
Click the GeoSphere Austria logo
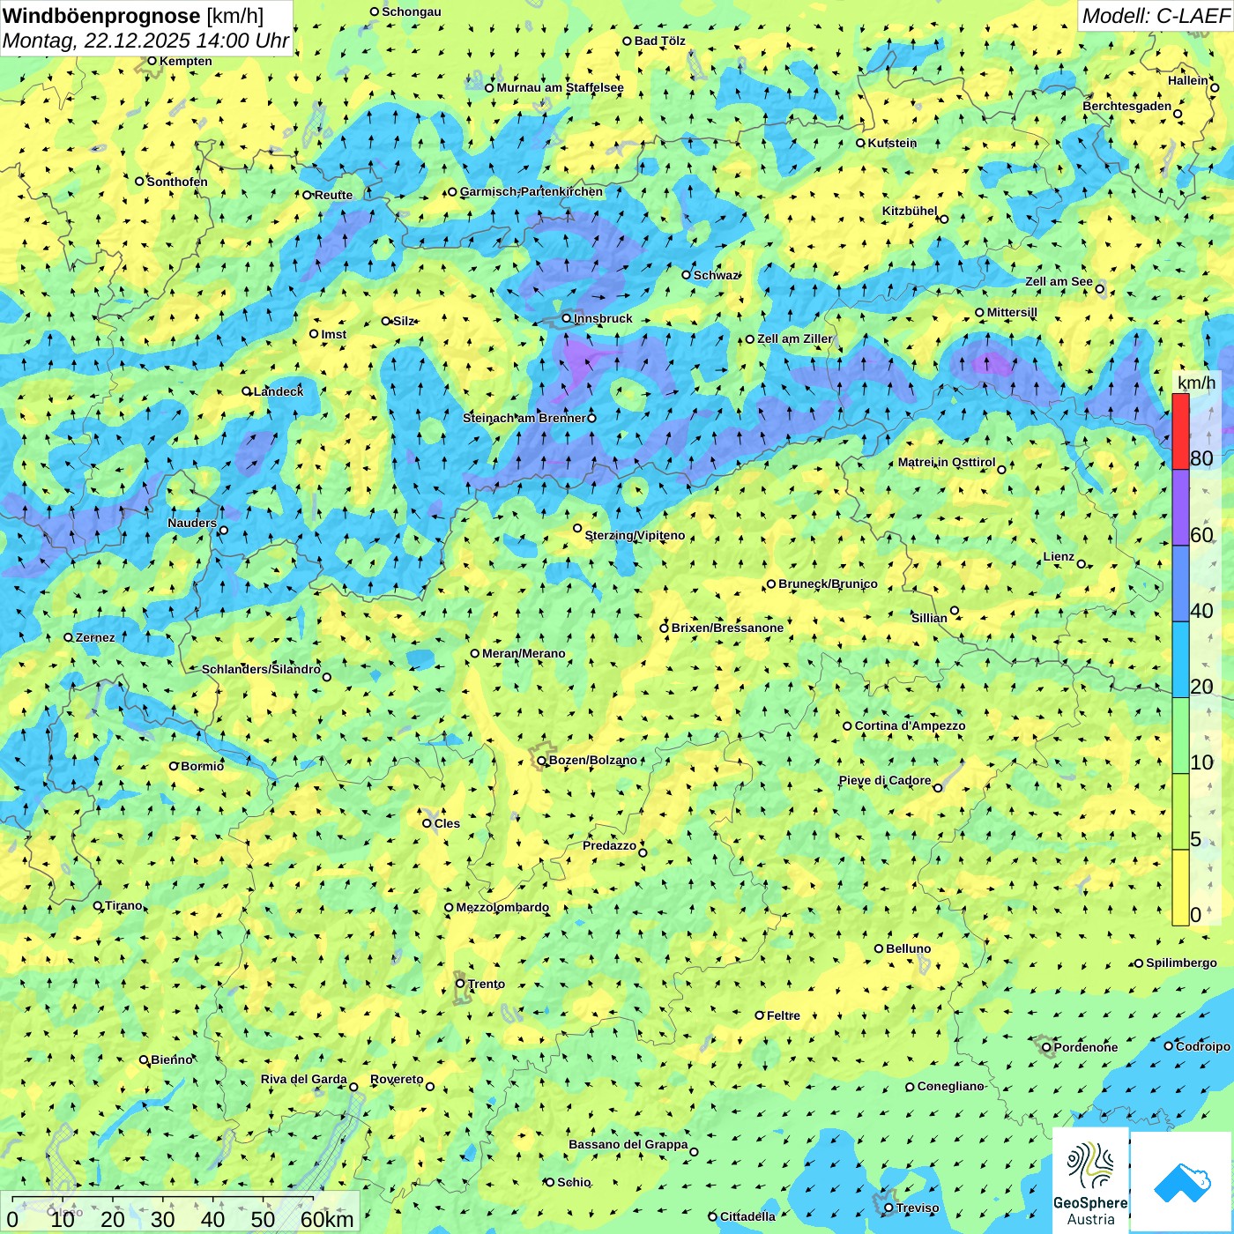point(1090,1182)
